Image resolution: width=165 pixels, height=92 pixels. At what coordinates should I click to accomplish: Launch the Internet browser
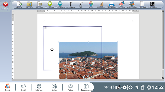click(39, 87)
